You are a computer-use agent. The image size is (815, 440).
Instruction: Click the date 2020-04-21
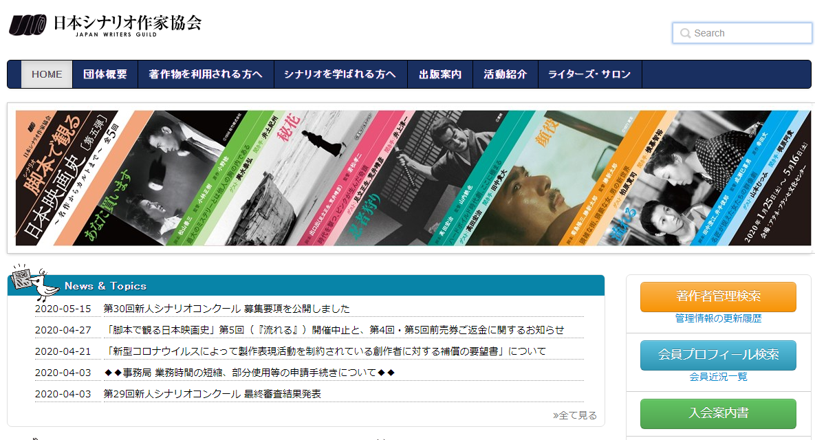63,351
